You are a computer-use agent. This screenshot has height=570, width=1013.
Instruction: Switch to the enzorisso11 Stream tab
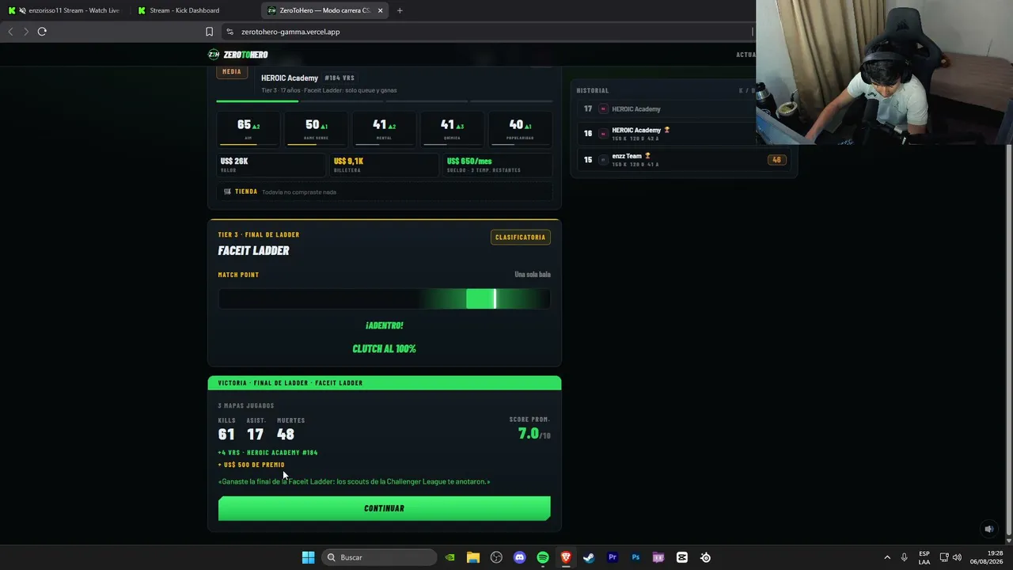pos(64,10)
